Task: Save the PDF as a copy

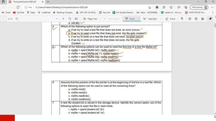Action: tap(202, 19)
